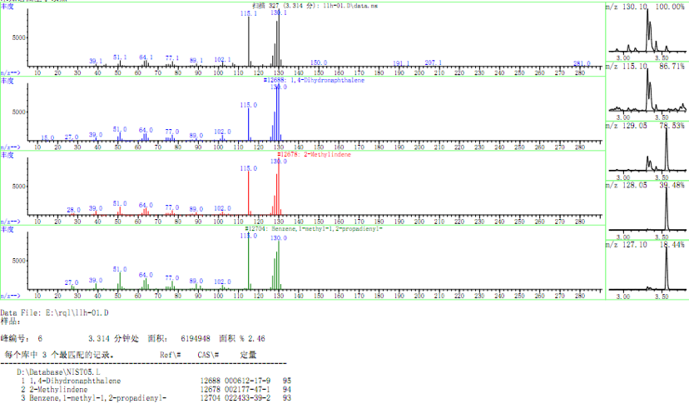Click the red spectrum's 115.0 peak label

(248, 168)
